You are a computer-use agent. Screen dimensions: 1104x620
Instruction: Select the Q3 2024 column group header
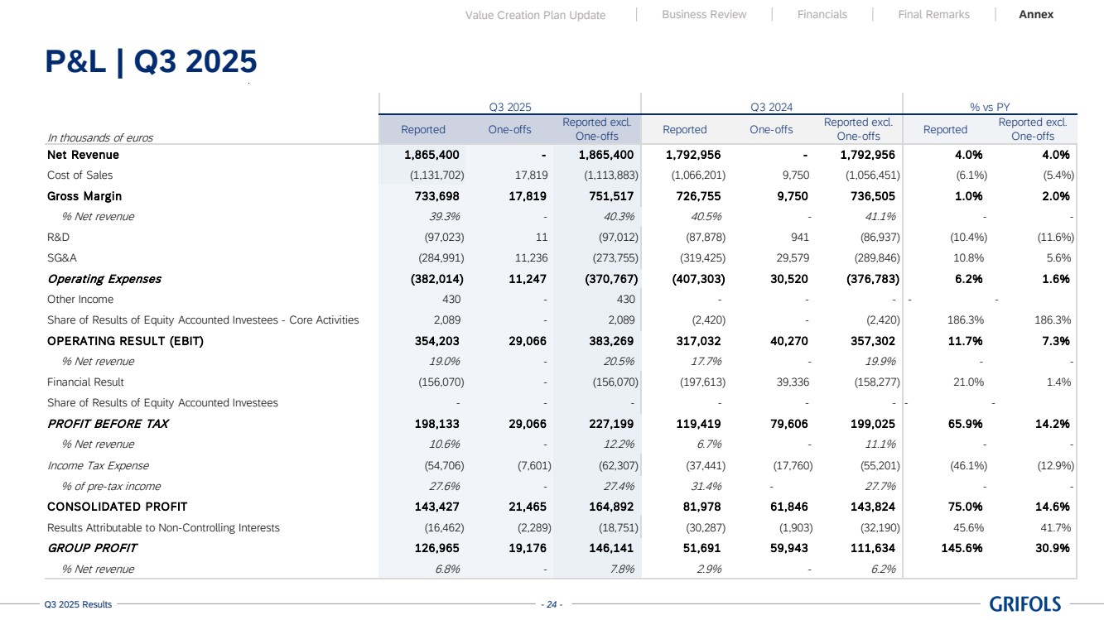coord(771,107)
